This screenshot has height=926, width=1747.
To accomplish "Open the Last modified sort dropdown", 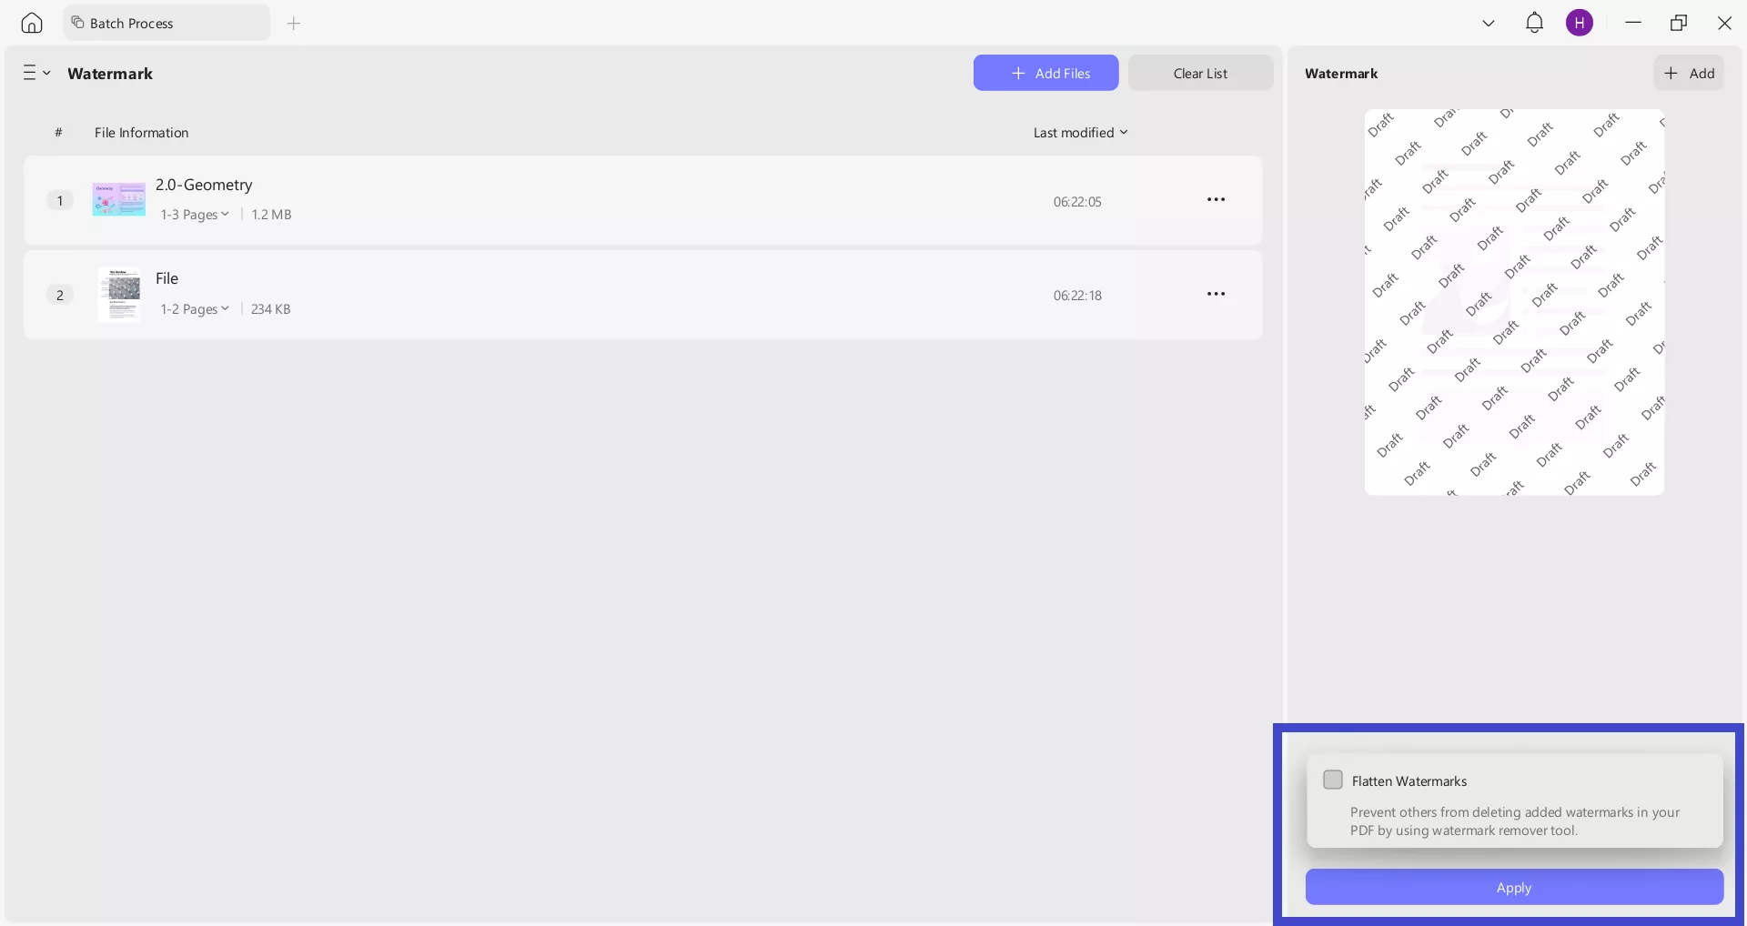I will pos(1080,132).
